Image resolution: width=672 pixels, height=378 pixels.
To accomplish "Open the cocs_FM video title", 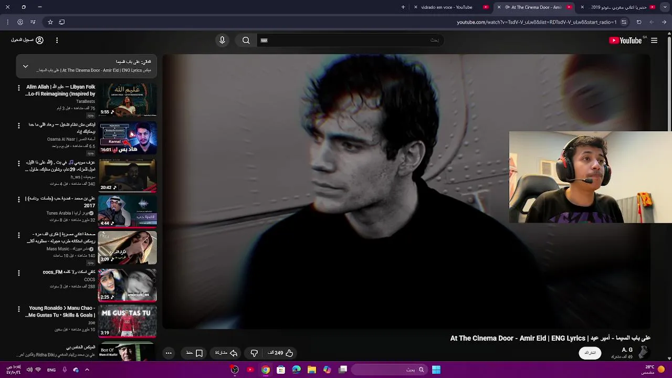I will pyautogui.click(x=69, y=272).
